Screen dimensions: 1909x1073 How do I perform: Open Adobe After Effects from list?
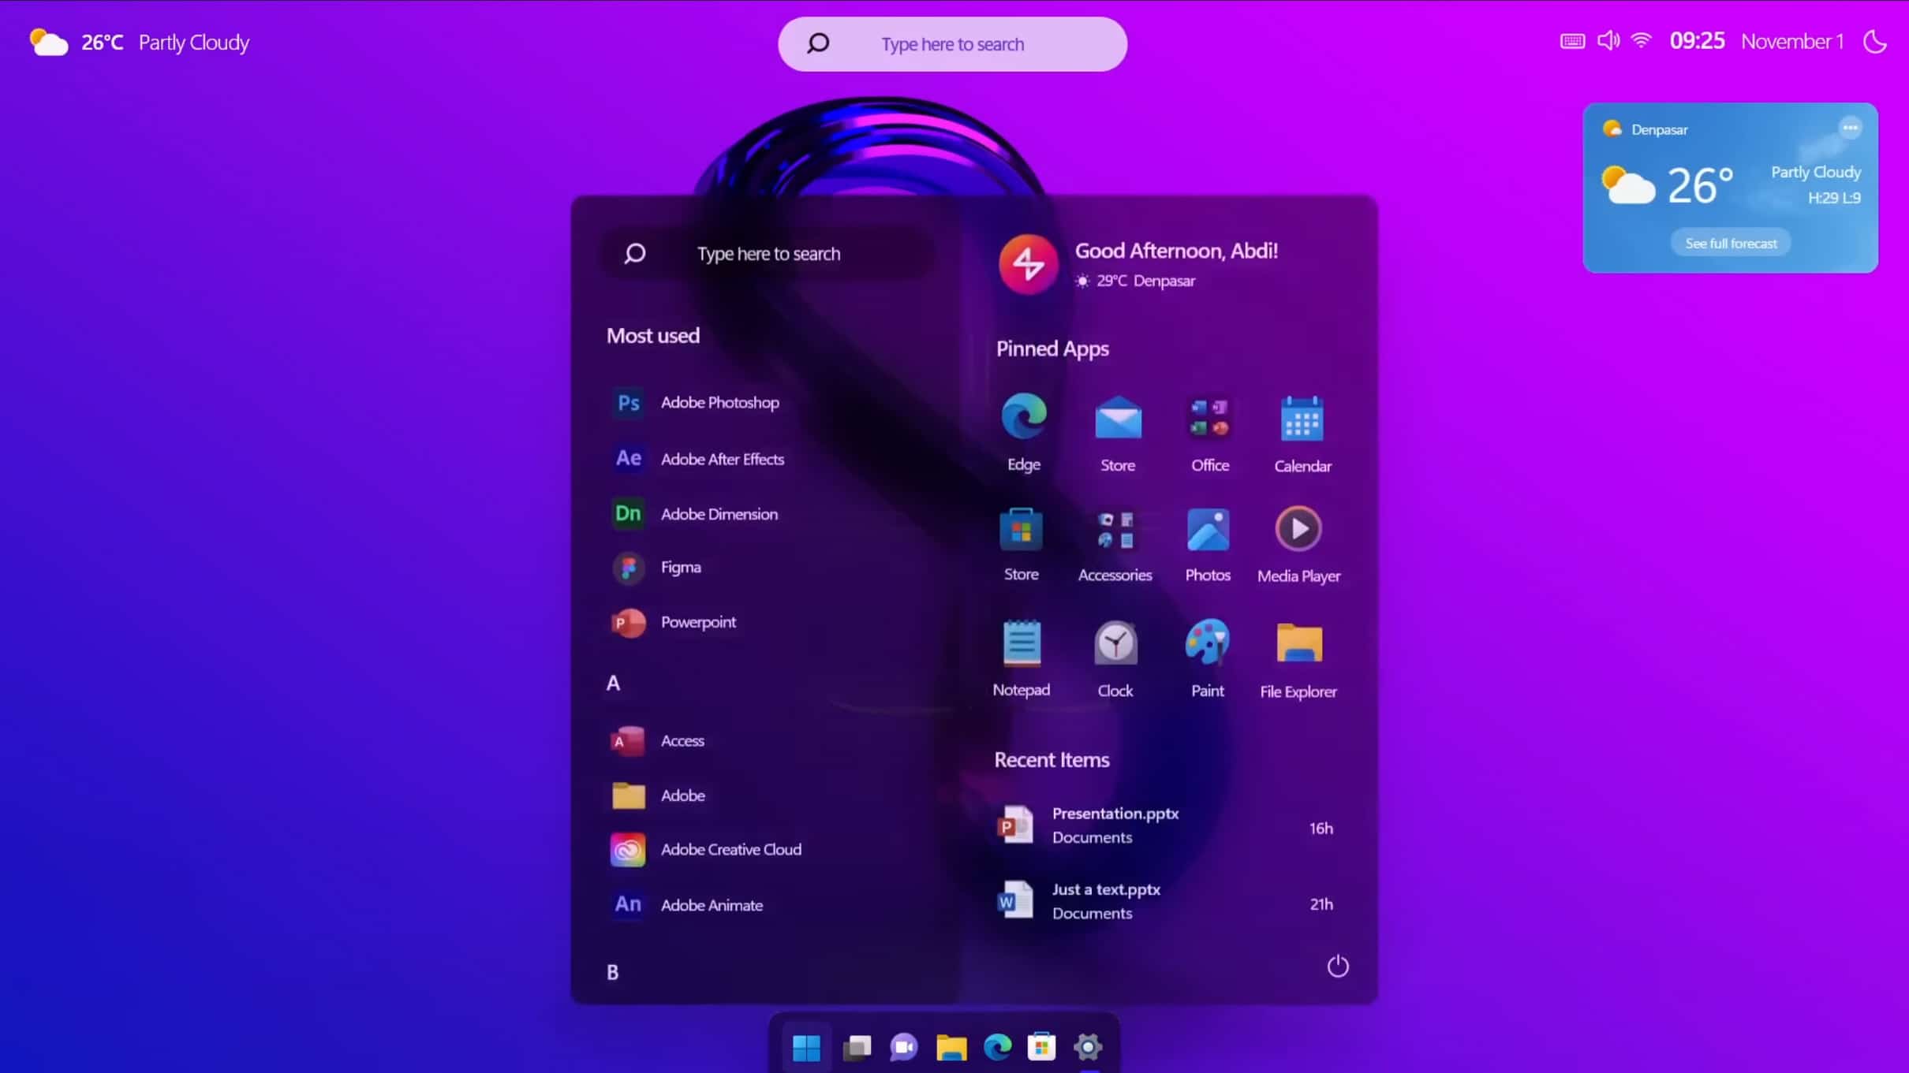723,457
